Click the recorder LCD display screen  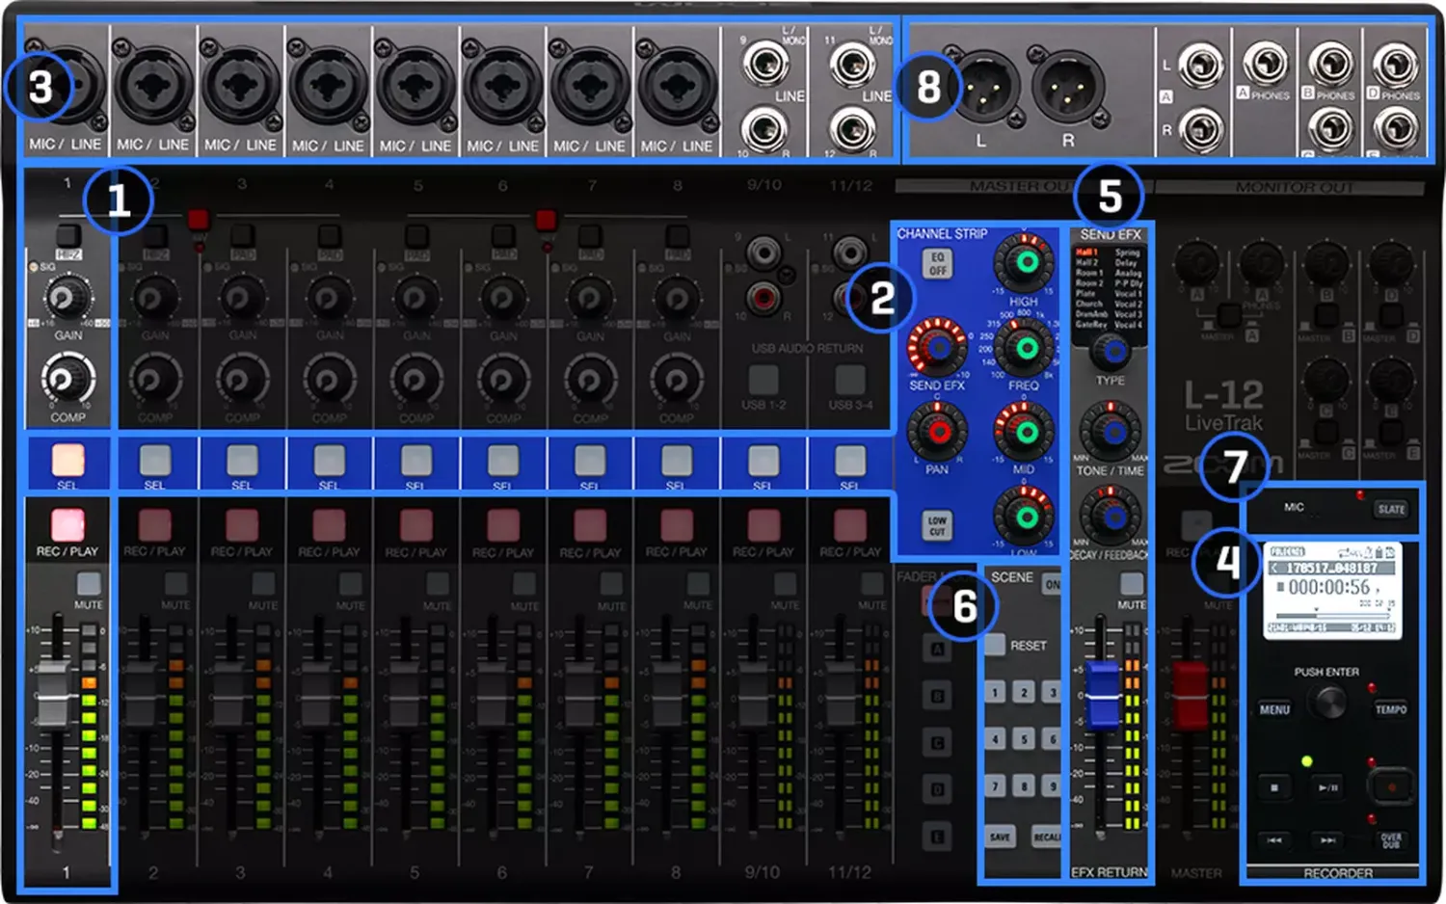(x=1331, y=589)
